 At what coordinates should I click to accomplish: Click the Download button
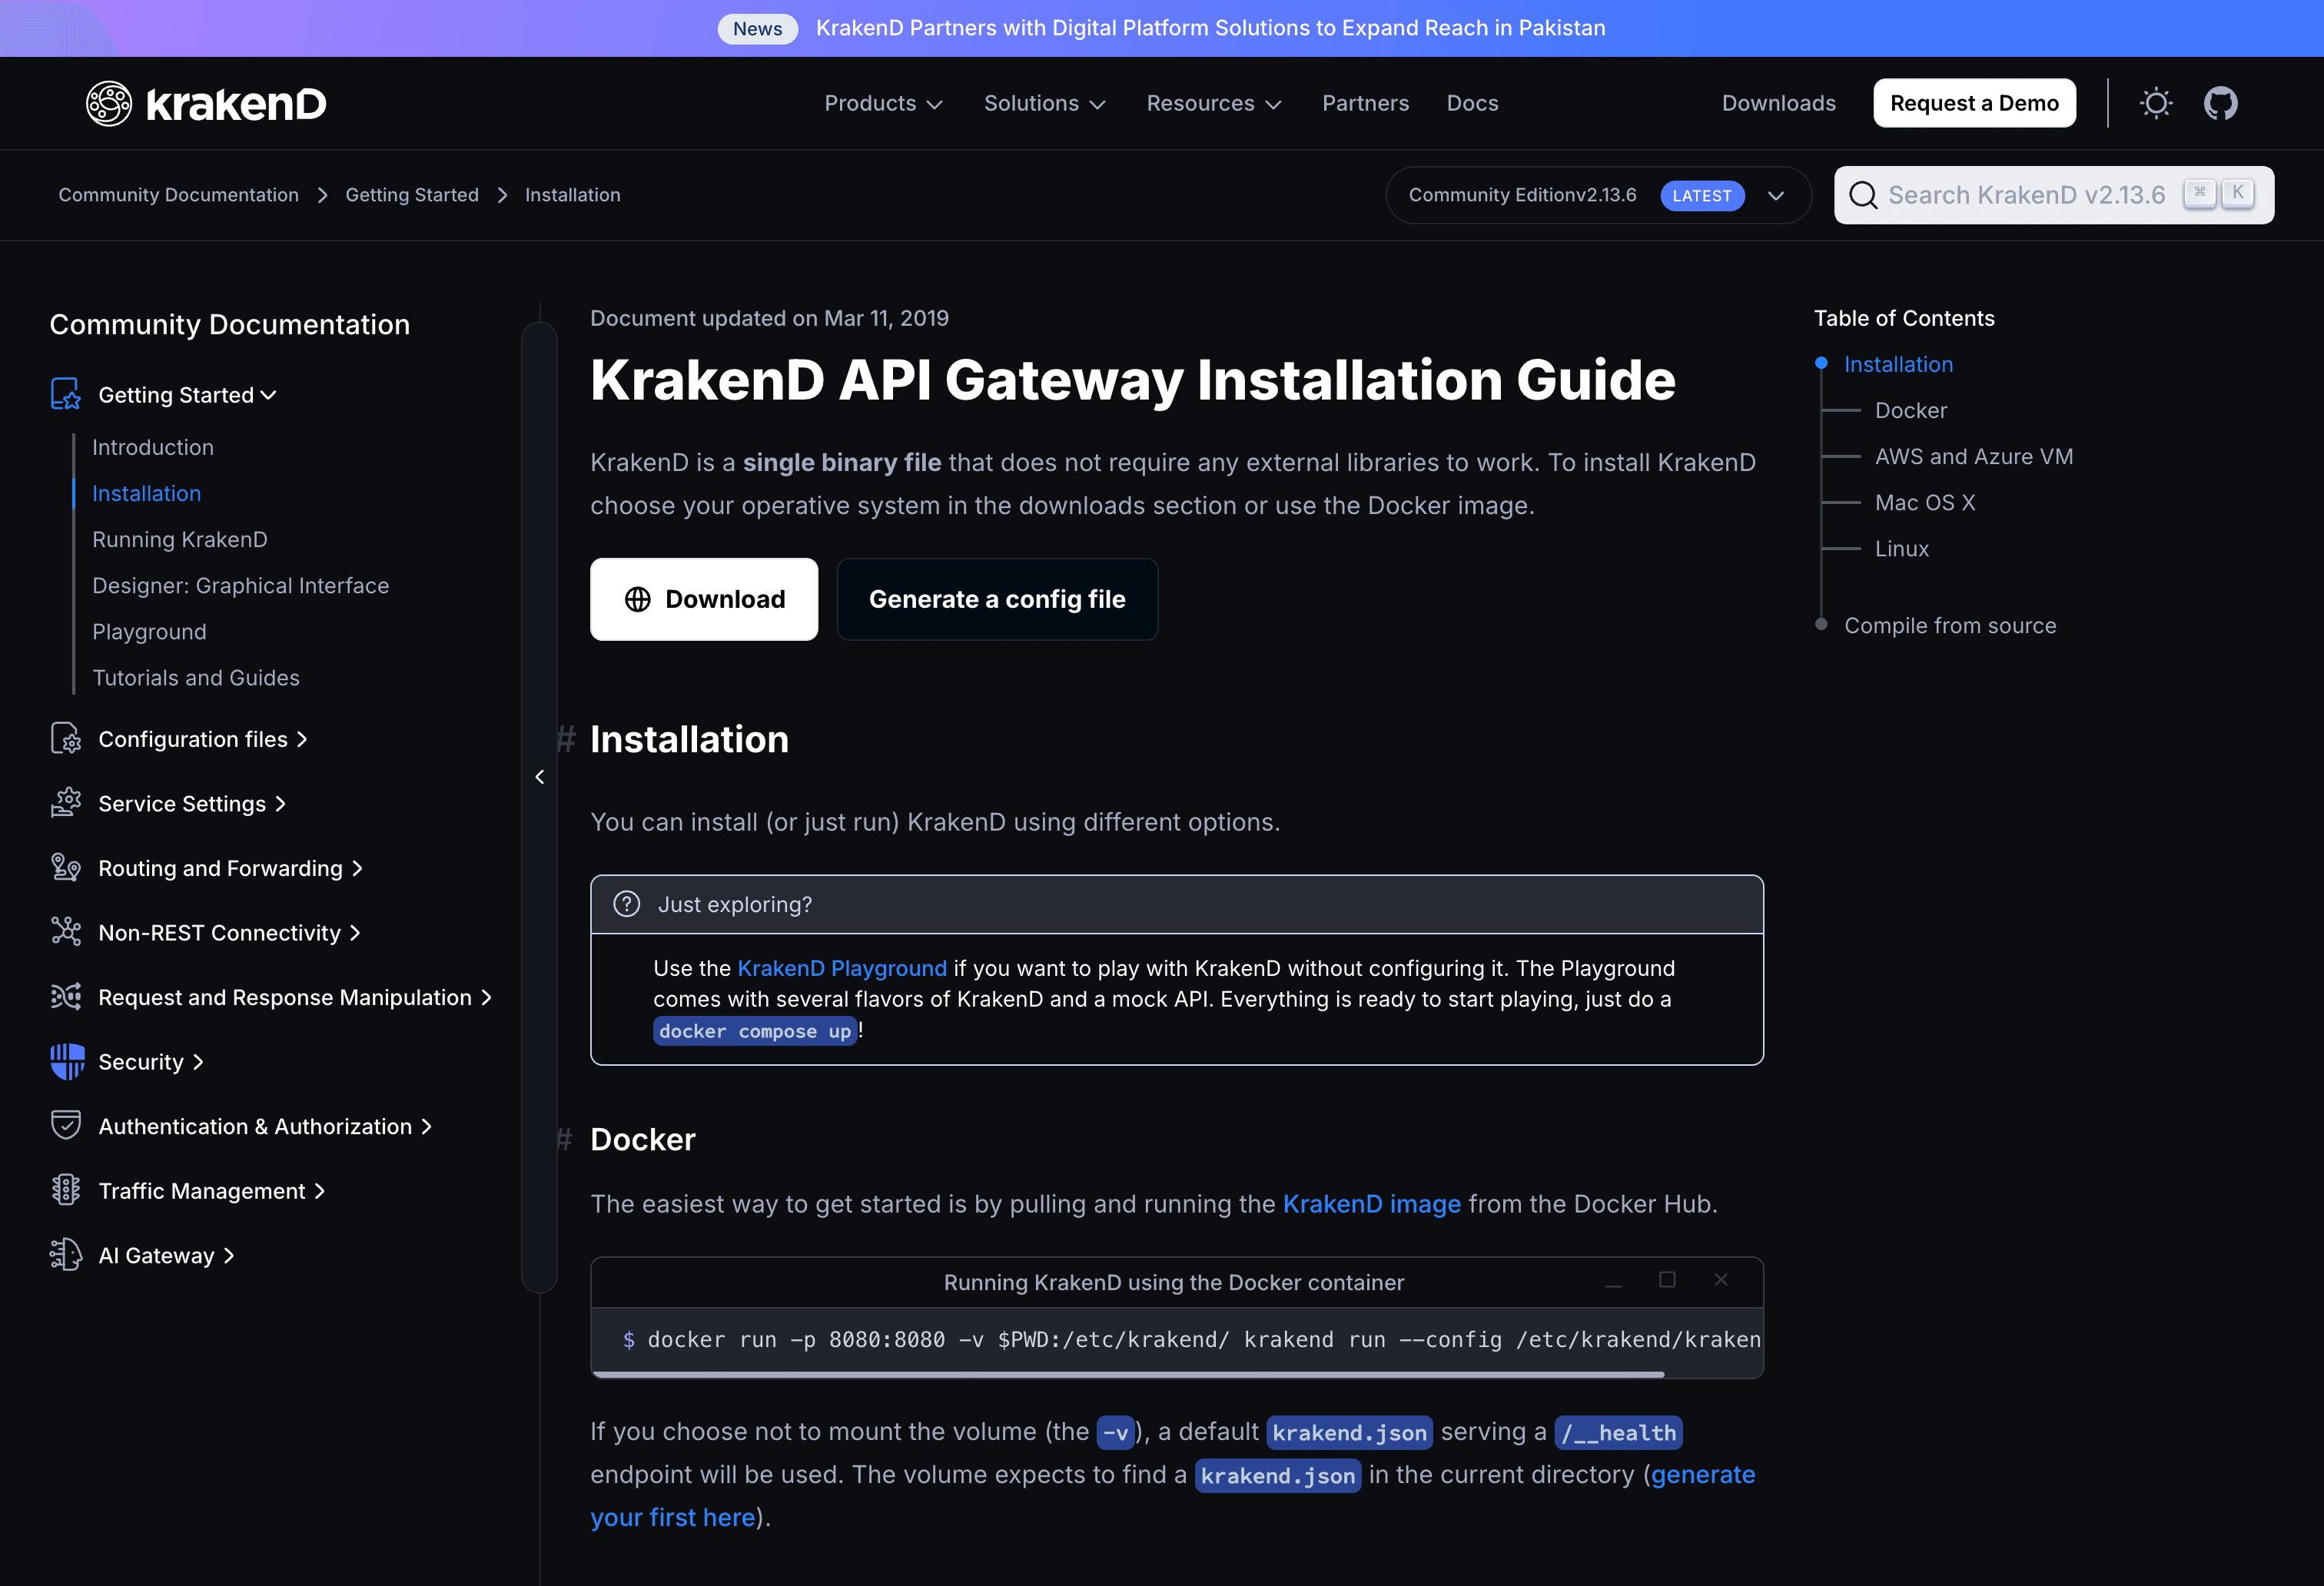(x=704, y=599)
